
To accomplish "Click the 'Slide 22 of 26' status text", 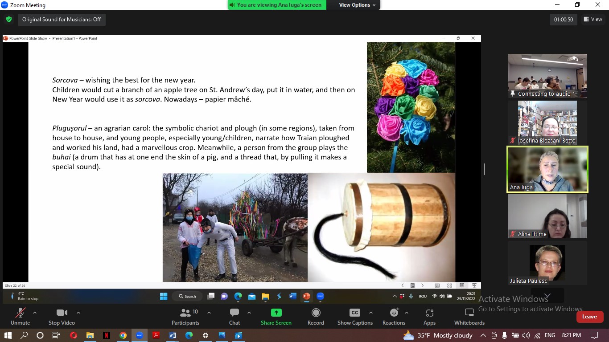I will coord(15,285).
